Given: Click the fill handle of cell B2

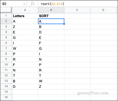Looking at the screenshot, I should click(x=64, y=24).
